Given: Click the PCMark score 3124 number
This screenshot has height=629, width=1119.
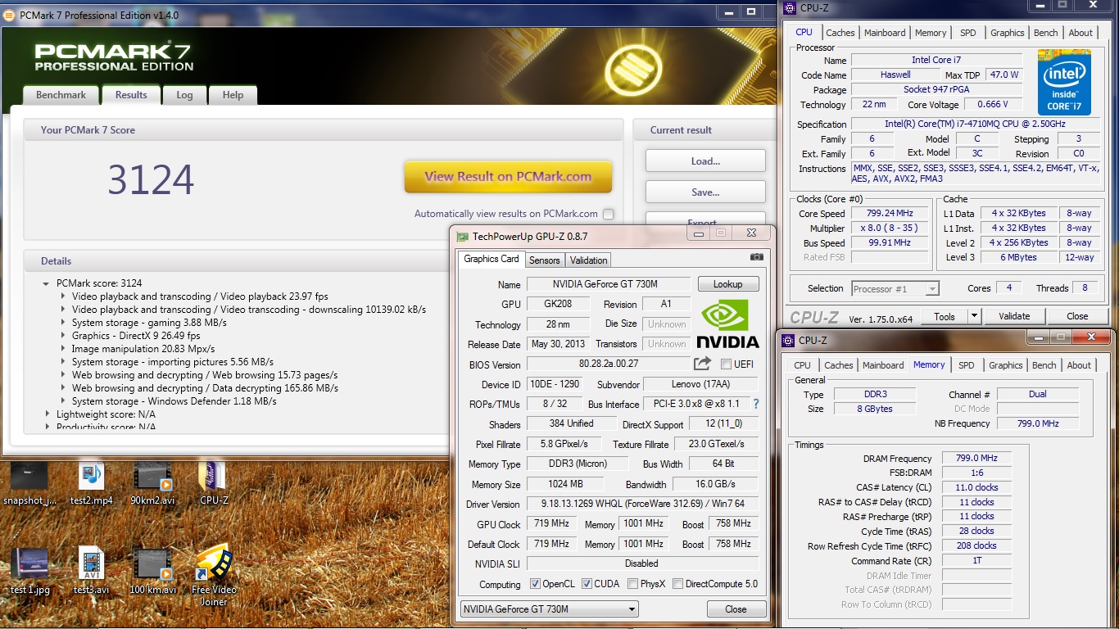Looking at the screenshot, I should (151, 180).
